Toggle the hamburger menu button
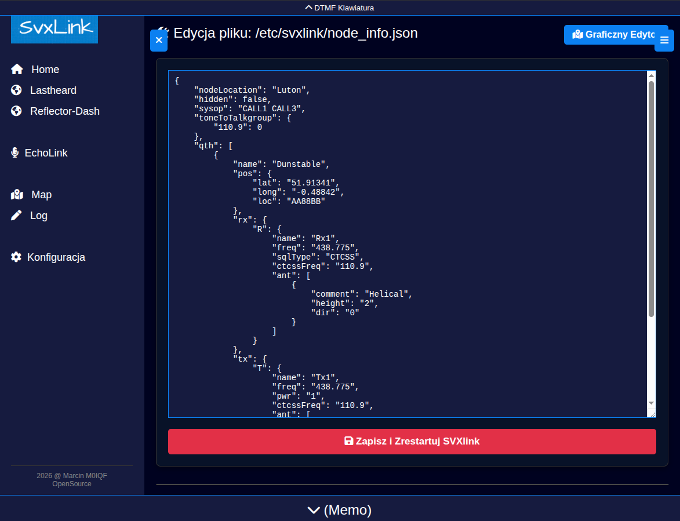Viewport: 680px width, 521px height. point(664,40)
